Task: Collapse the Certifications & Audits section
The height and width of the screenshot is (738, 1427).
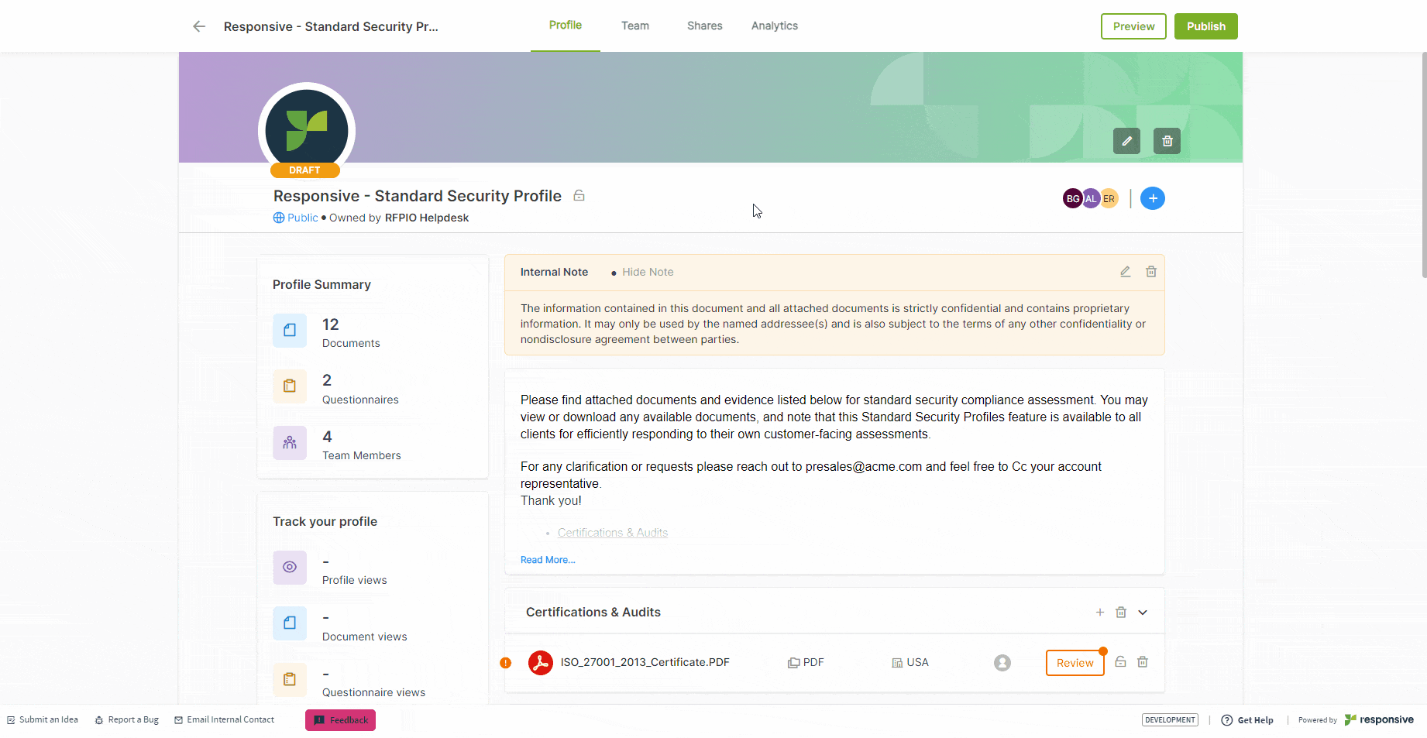Action: tap(1143, 613)
